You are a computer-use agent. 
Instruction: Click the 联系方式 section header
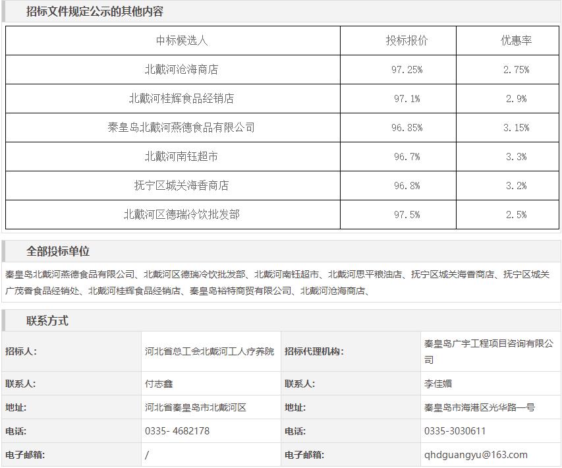(47, 321)
